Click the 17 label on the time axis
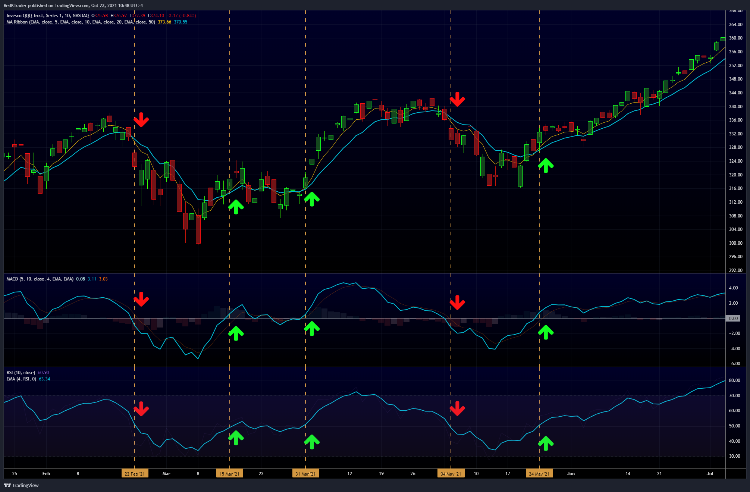The height and width of the screenshot is (492, 750). tap(508, 474)
